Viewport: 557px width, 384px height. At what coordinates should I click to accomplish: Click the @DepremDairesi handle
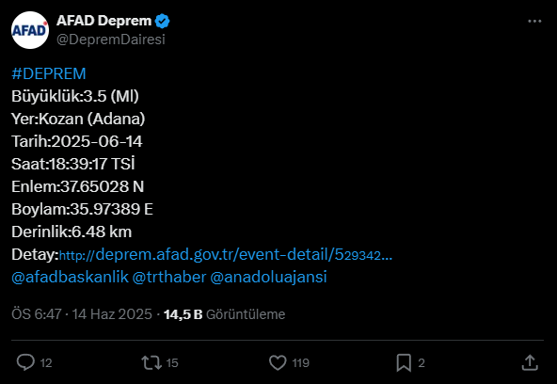[111, 40]
